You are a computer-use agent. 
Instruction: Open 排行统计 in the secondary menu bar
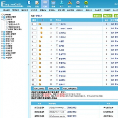tap(89, 10)
